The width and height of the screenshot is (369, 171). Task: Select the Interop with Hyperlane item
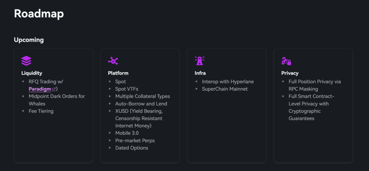click(x=228, y=82)
